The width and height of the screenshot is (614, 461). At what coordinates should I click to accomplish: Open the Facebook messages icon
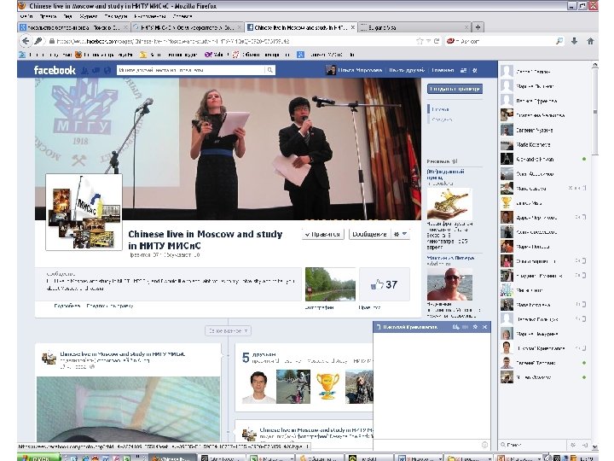96,71
